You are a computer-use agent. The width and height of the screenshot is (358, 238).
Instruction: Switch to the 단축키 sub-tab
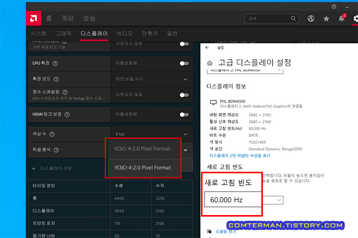150,34
